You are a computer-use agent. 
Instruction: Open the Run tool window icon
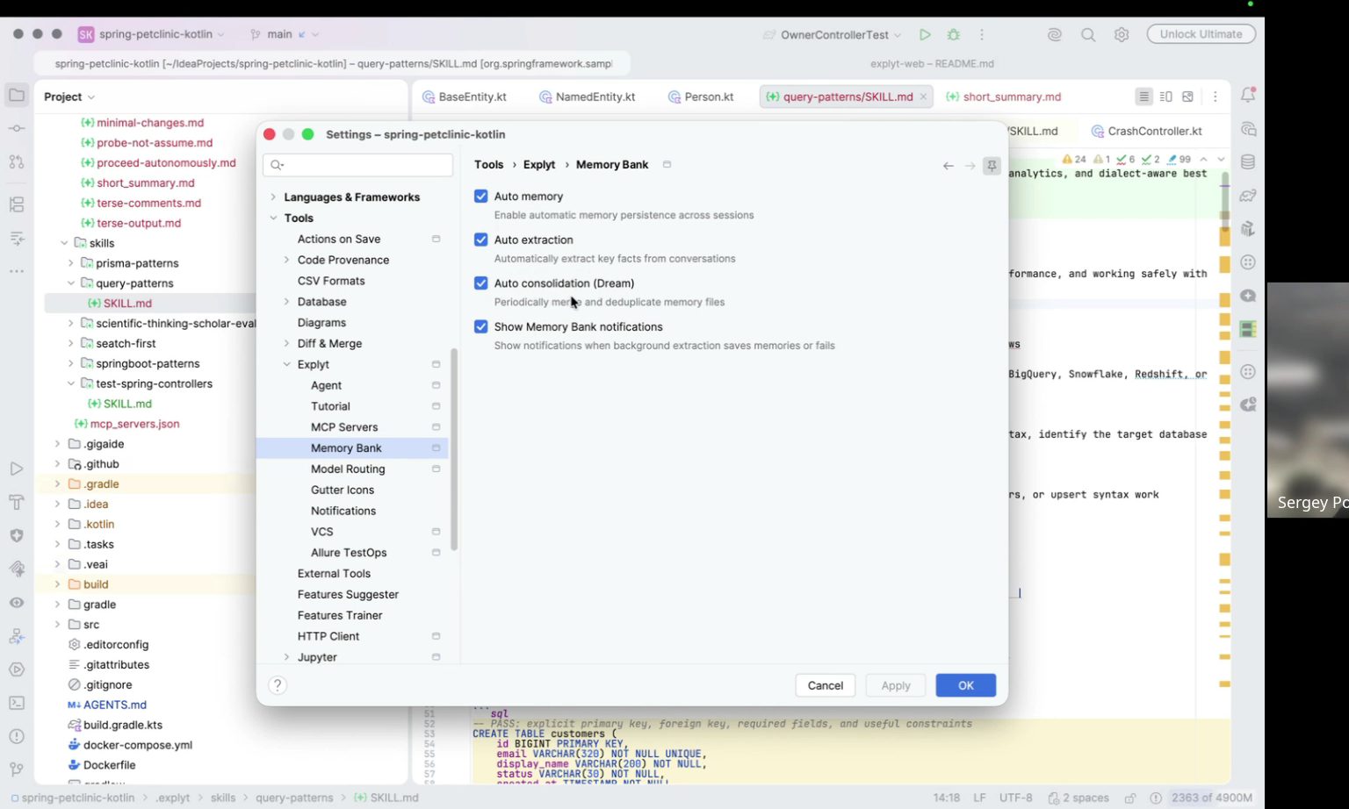click(17, 469)
